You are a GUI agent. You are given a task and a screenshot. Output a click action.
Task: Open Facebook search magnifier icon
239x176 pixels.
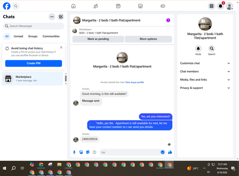[16, 6]
